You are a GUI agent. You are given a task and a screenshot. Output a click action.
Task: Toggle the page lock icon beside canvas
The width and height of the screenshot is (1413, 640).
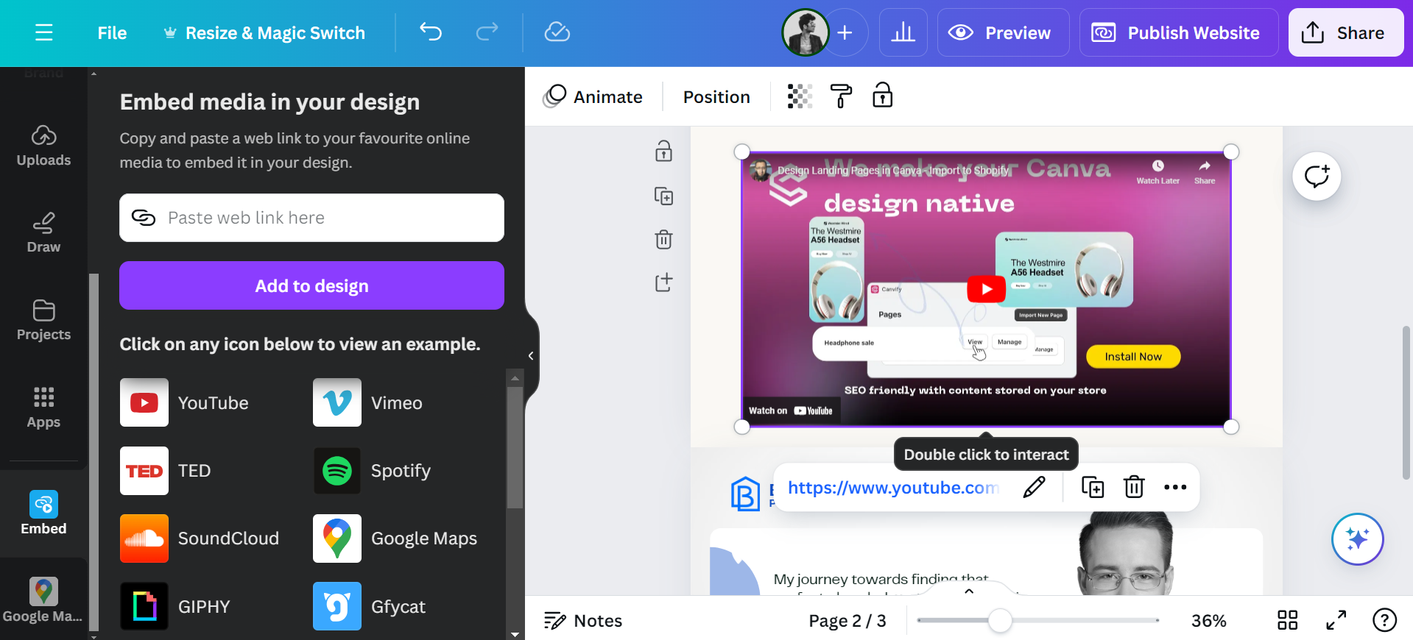[663, 152]
